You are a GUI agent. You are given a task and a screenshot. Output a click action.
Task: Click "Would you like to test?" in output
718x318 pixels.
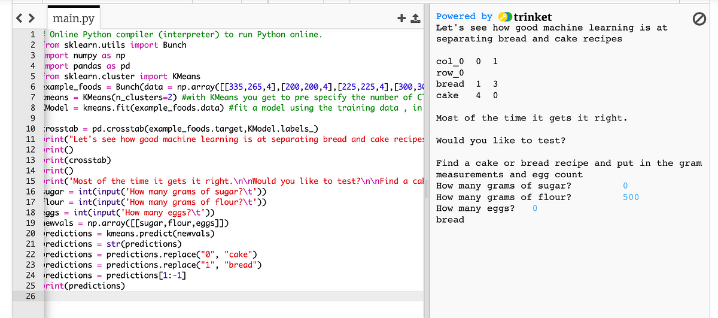click(x=501, y=141)
